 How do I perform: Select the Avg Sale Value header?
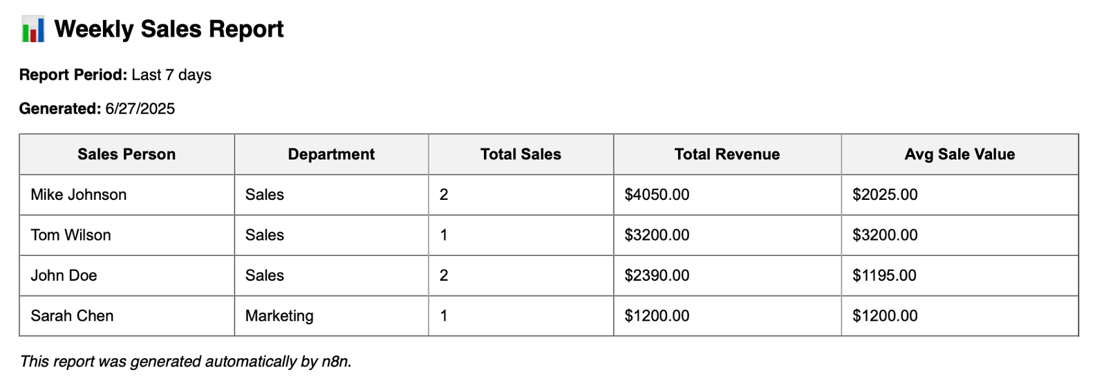point(959,154)
